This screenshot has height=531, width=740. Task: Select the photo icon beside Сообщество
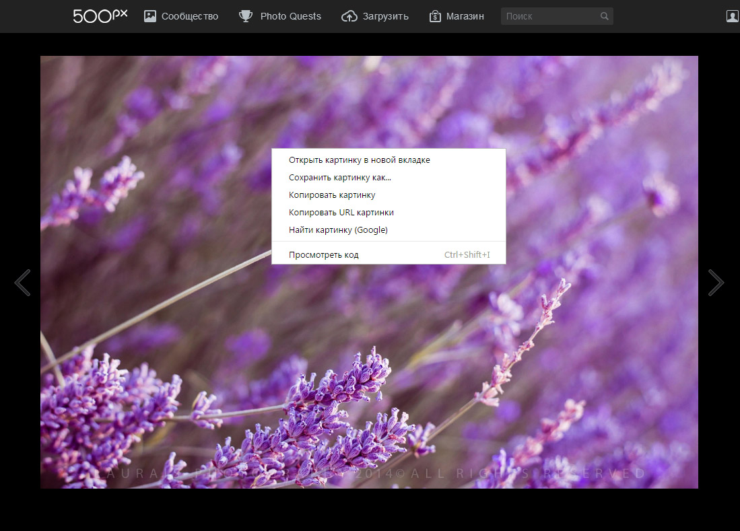click(x=149, y=15)
